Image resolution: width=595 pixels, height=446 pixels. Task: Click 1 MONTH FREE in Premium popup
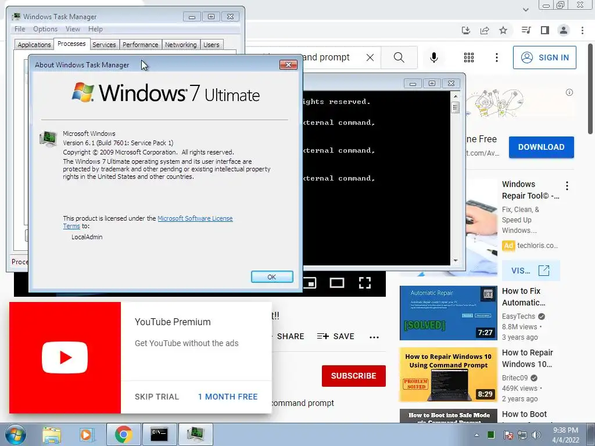click(x=228, y=397)
